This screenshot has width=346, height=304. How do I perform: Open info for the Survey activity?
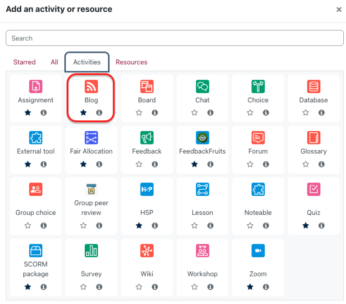pyautogui.click(x=99, y=287)
